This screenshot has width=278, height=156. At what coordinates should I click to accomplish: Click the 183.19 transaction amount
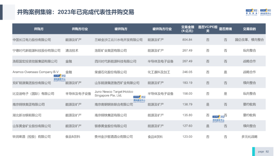187,83
